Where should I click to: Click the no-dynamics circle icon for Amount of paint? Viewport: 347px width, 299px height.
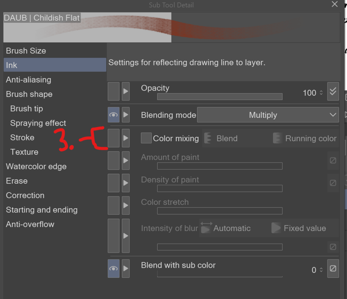coord(333,161)
